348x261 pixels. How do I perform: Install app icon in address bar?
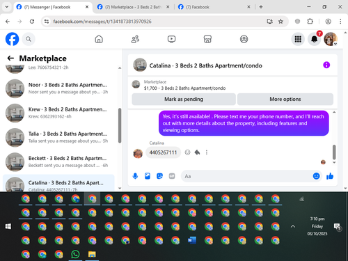coord(269,22)
